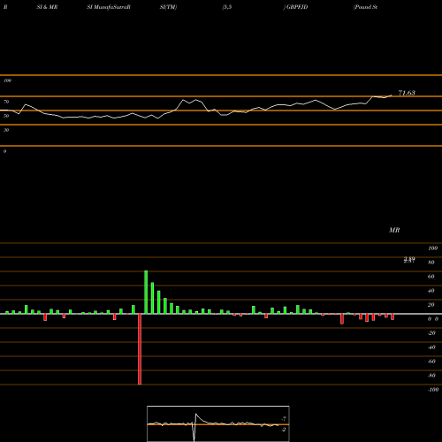This screenshot has width=442, height=442.
Task: Click the 30 level label on RSI axis
Action: 6,130
